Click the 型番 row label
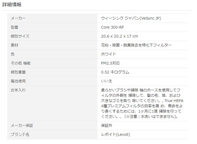The width and height of the screenshot is (197, 144). tap(14, 27)
